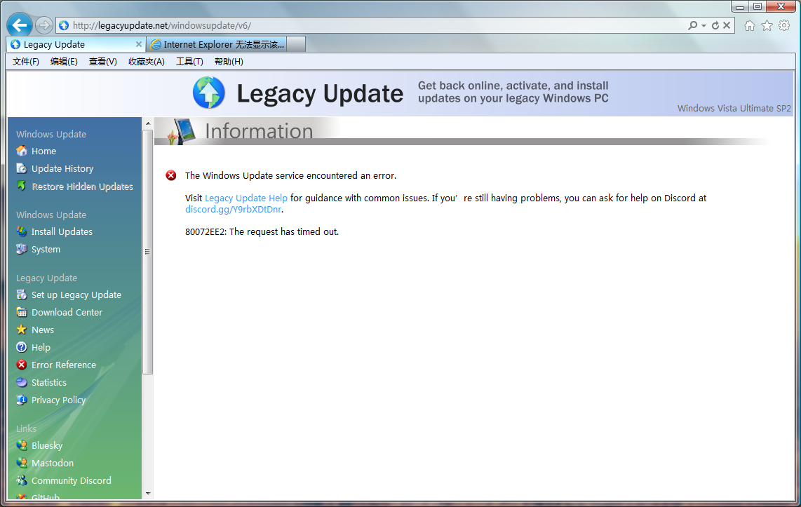Image resolution: width=801 pixels, height=507 pixels.
Task: Click the News star icon
Action: (x=22, y=330)
